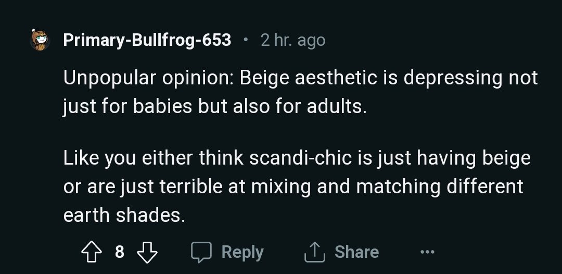The height and width of the screenshot is (274, 562).
Task: Click the Share upload arrow icon
Action: coord(315,252)
